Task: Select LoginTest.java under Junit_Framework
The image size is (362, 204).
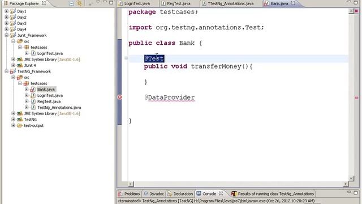Action: (50, 53)
